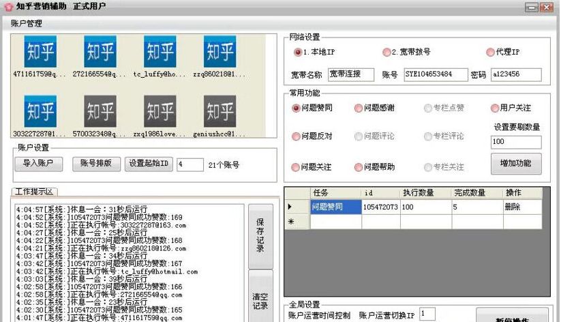Click the 导入账户 button
The image size is (561, 322).
point(39,164)
